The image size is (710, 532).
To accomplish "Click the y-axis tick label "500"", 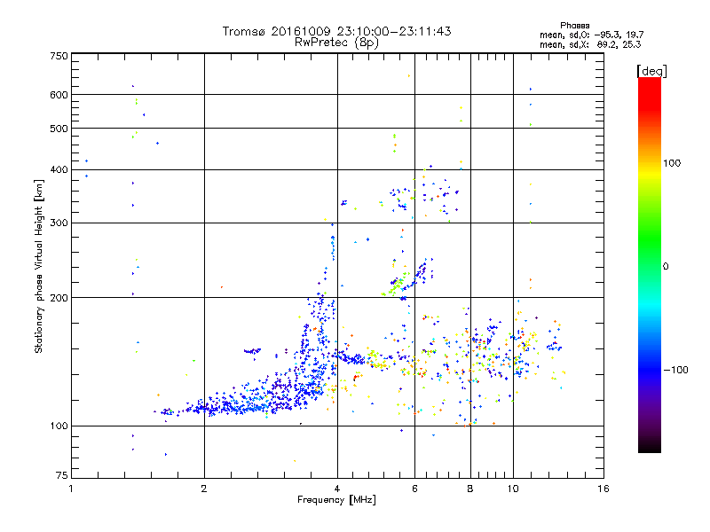I will tap(59, 129).
